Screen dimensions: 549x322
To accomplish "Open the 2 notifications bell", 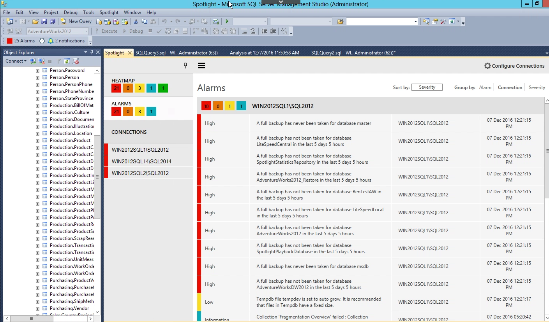I will point(66,41).
